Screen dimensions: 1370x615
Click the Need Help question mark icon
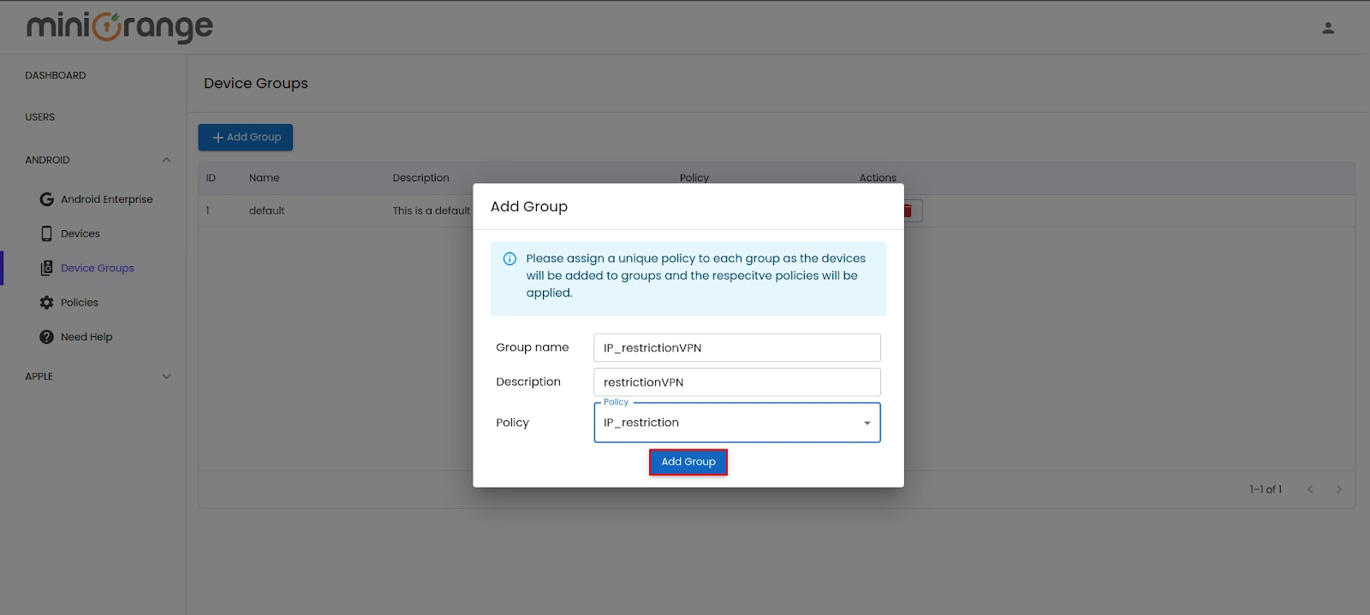(x=46, y=337)
